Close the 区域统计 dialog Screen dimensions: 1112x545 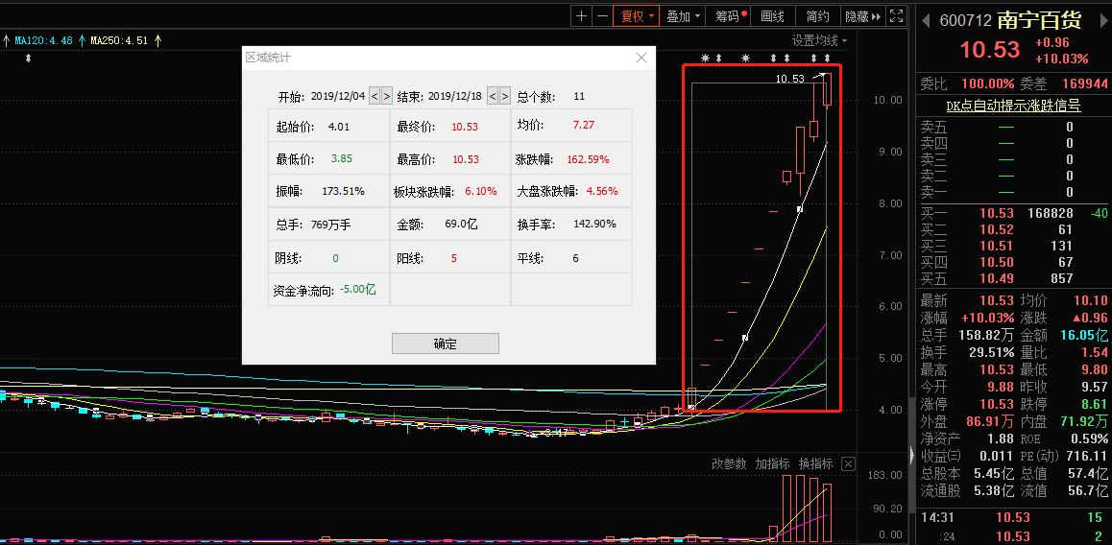click(x=641, y=58)
